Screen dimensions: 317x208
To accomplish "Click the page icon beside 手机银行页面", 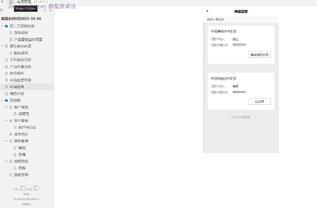I will pos(6,60).
